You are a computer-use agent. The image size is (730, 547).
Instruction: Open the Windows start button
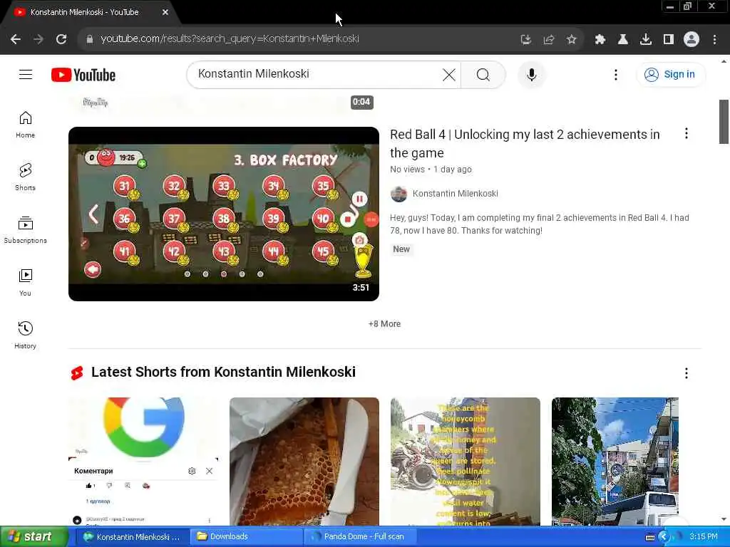coord(33,537)
